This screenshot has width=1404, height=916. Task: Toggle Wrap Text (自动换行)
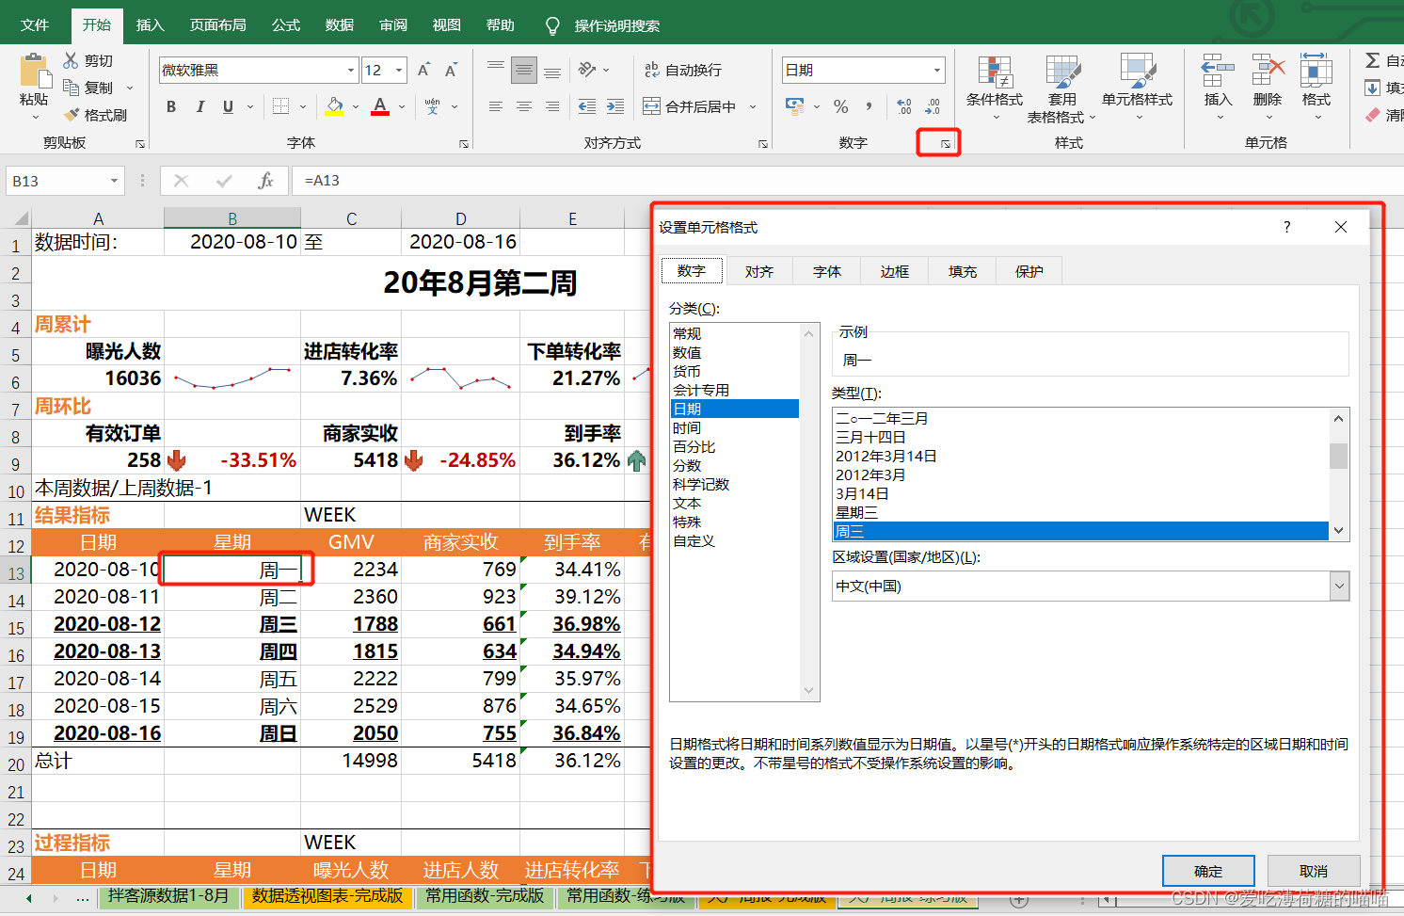(x=683, y=70)
